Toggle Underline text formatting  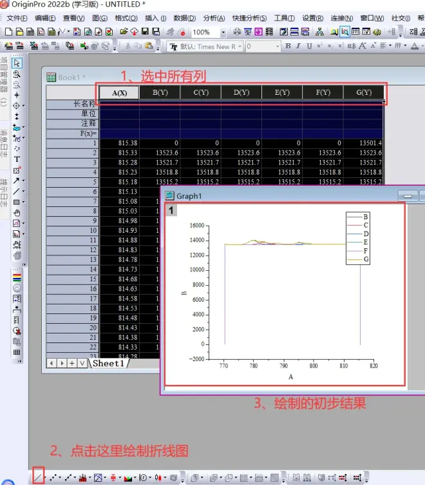pos(309,46)
